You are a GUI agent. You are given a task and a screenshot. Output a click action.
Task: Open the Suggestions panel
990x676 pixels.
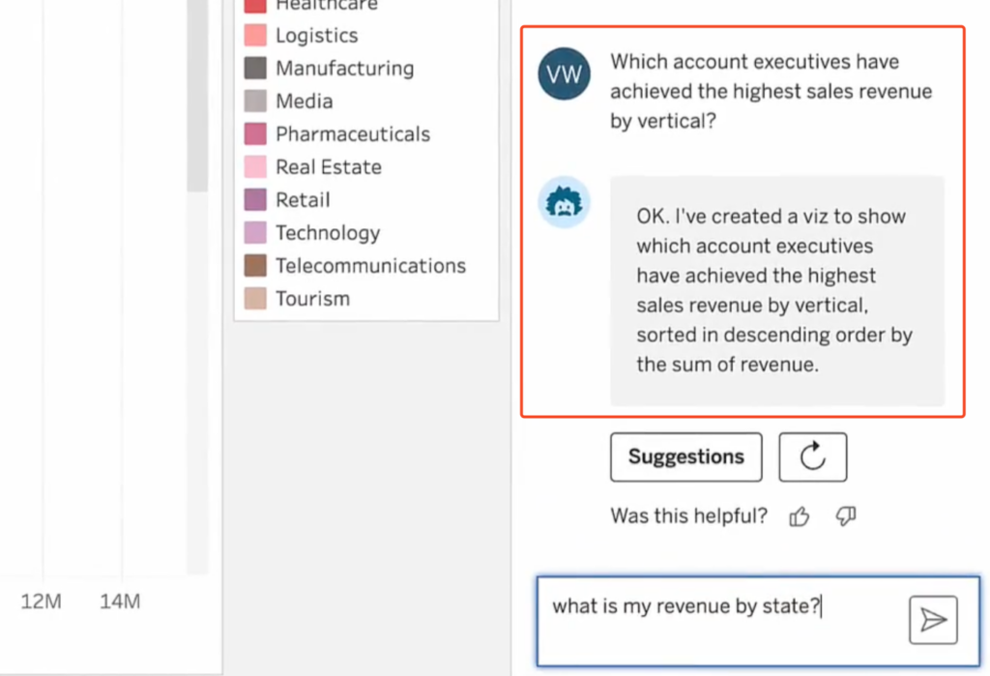[x=685, y=456]
